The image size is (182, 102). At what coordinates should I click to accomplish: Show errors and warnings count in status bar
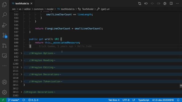click(33, 100)
